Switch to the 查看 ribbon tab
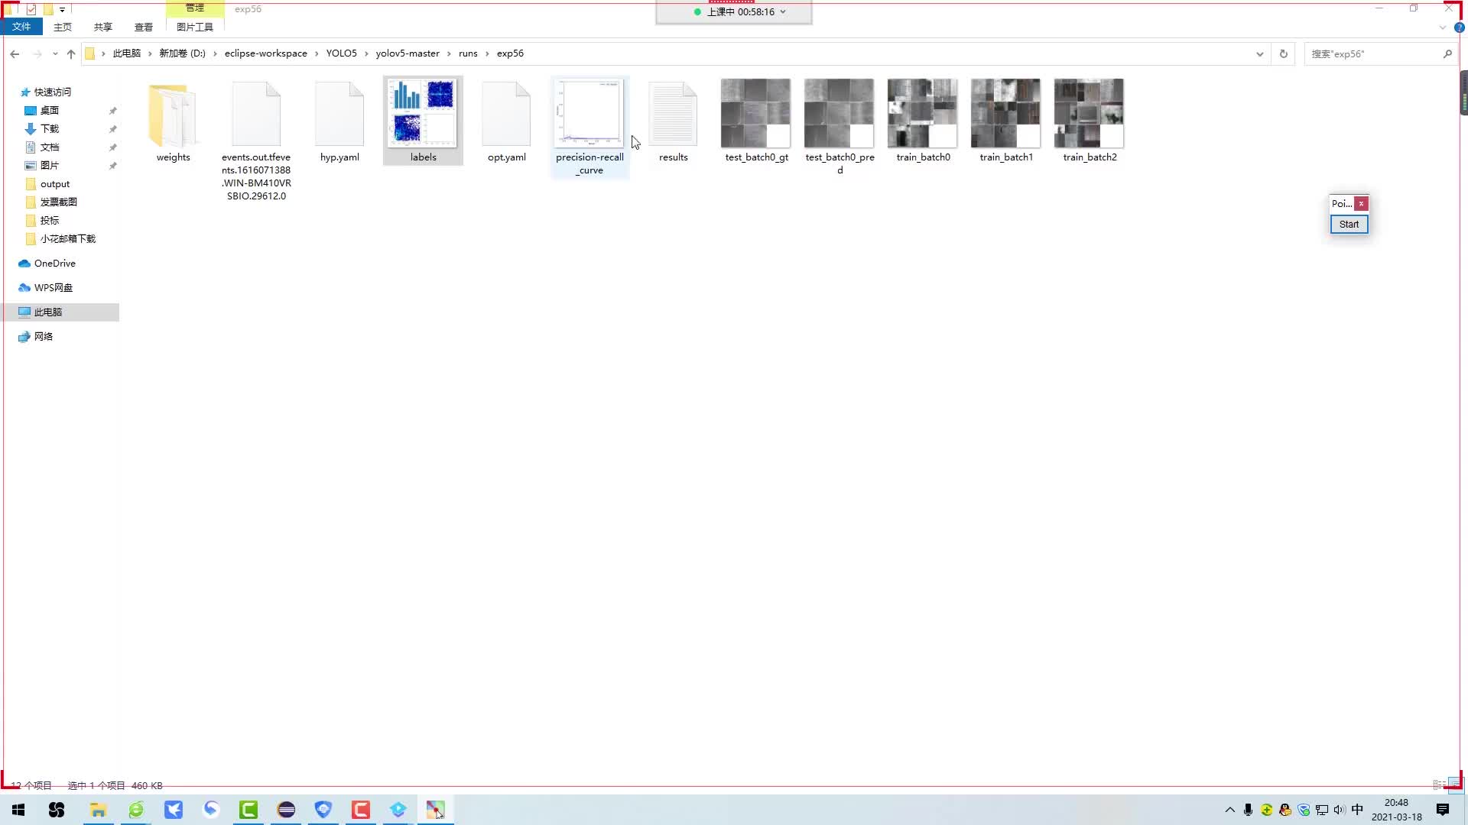The width and height of the screenshot is (1468, 825). (x=144, y=27)
